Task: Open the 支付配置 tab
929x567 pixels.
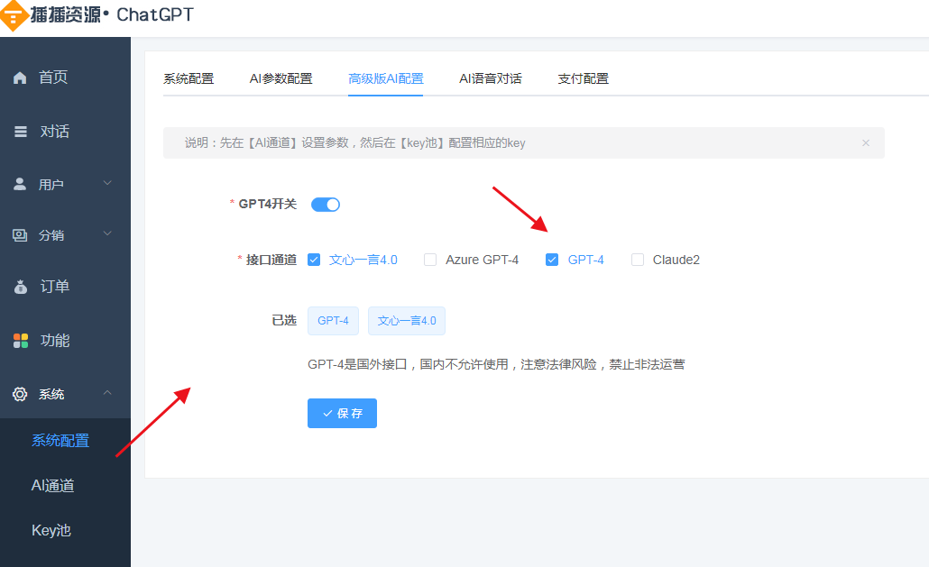Action: click(x=583, y=78)
